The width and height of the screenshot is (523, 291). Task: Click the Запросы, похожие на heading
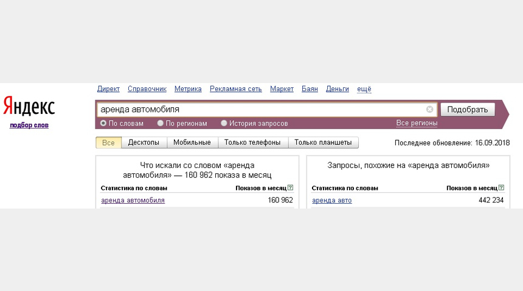coord(408,166)
